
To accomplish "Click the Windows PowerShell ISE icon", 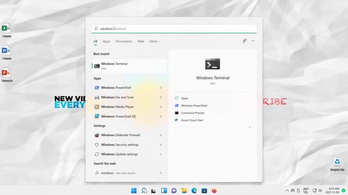I will click(x=97, y=116).
